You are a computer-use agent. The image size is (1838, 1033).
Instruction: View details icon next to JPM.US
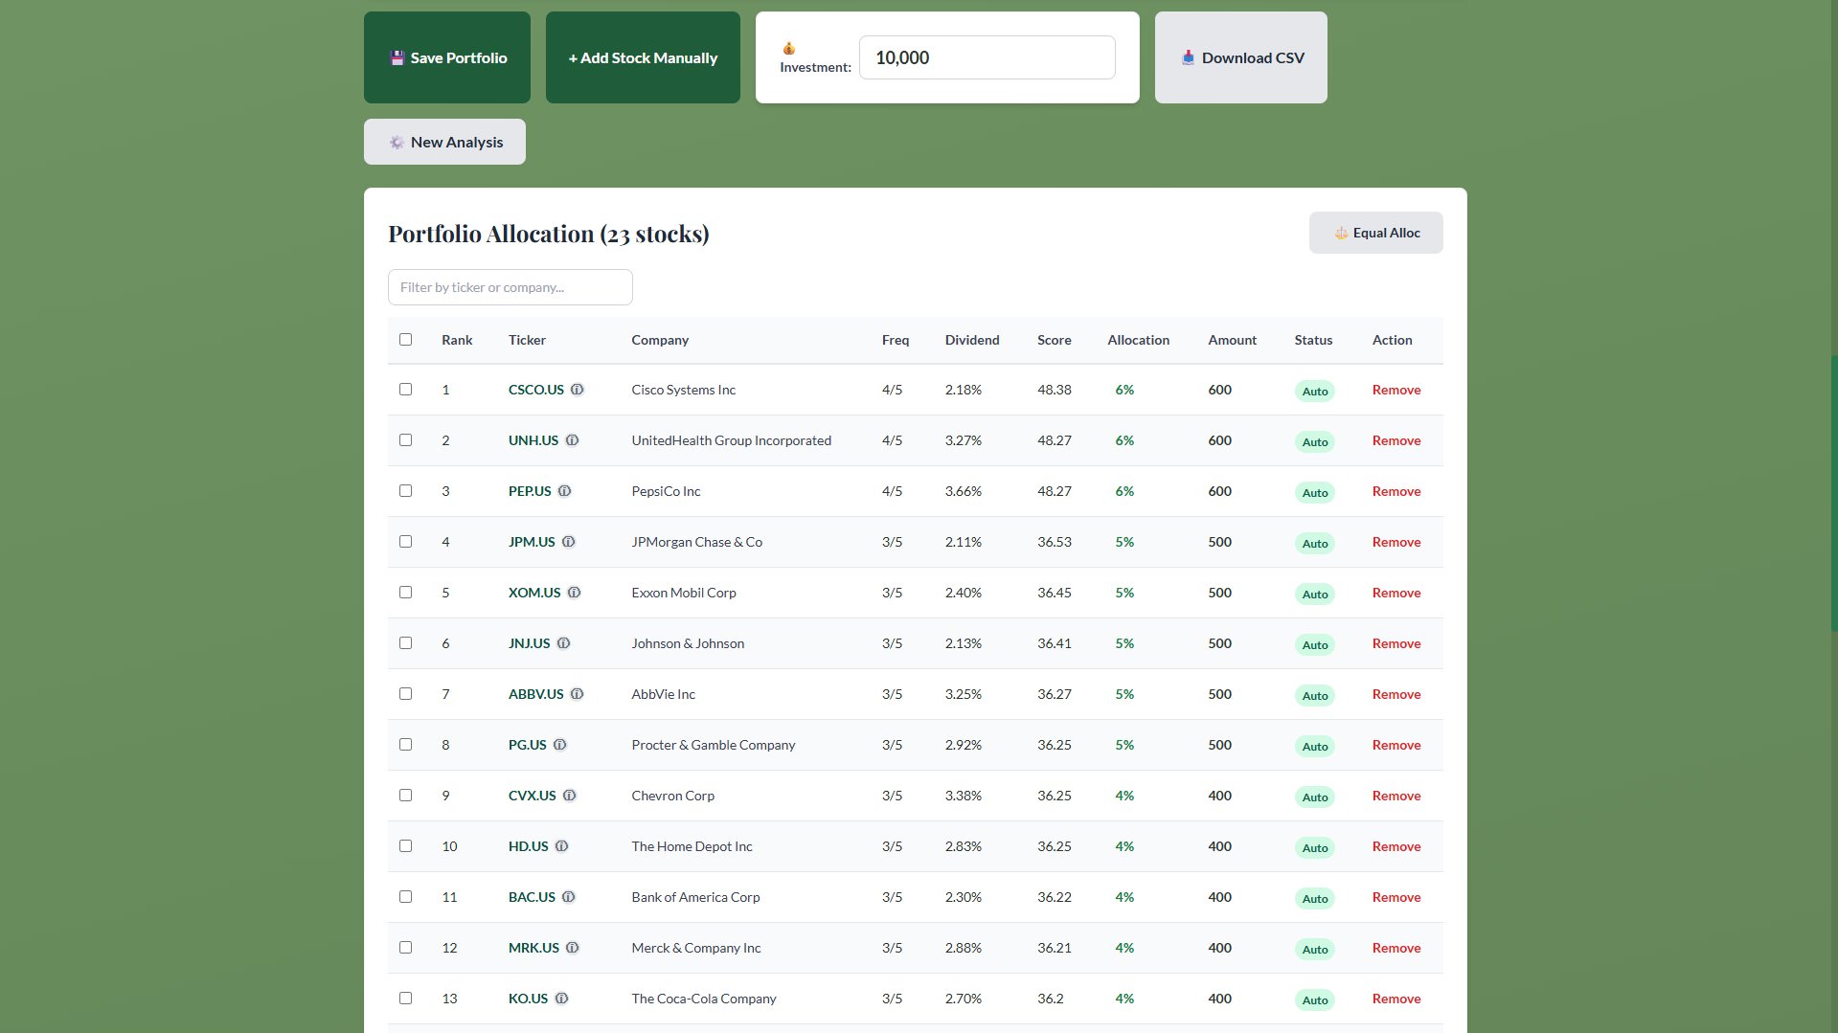[569, 542]
